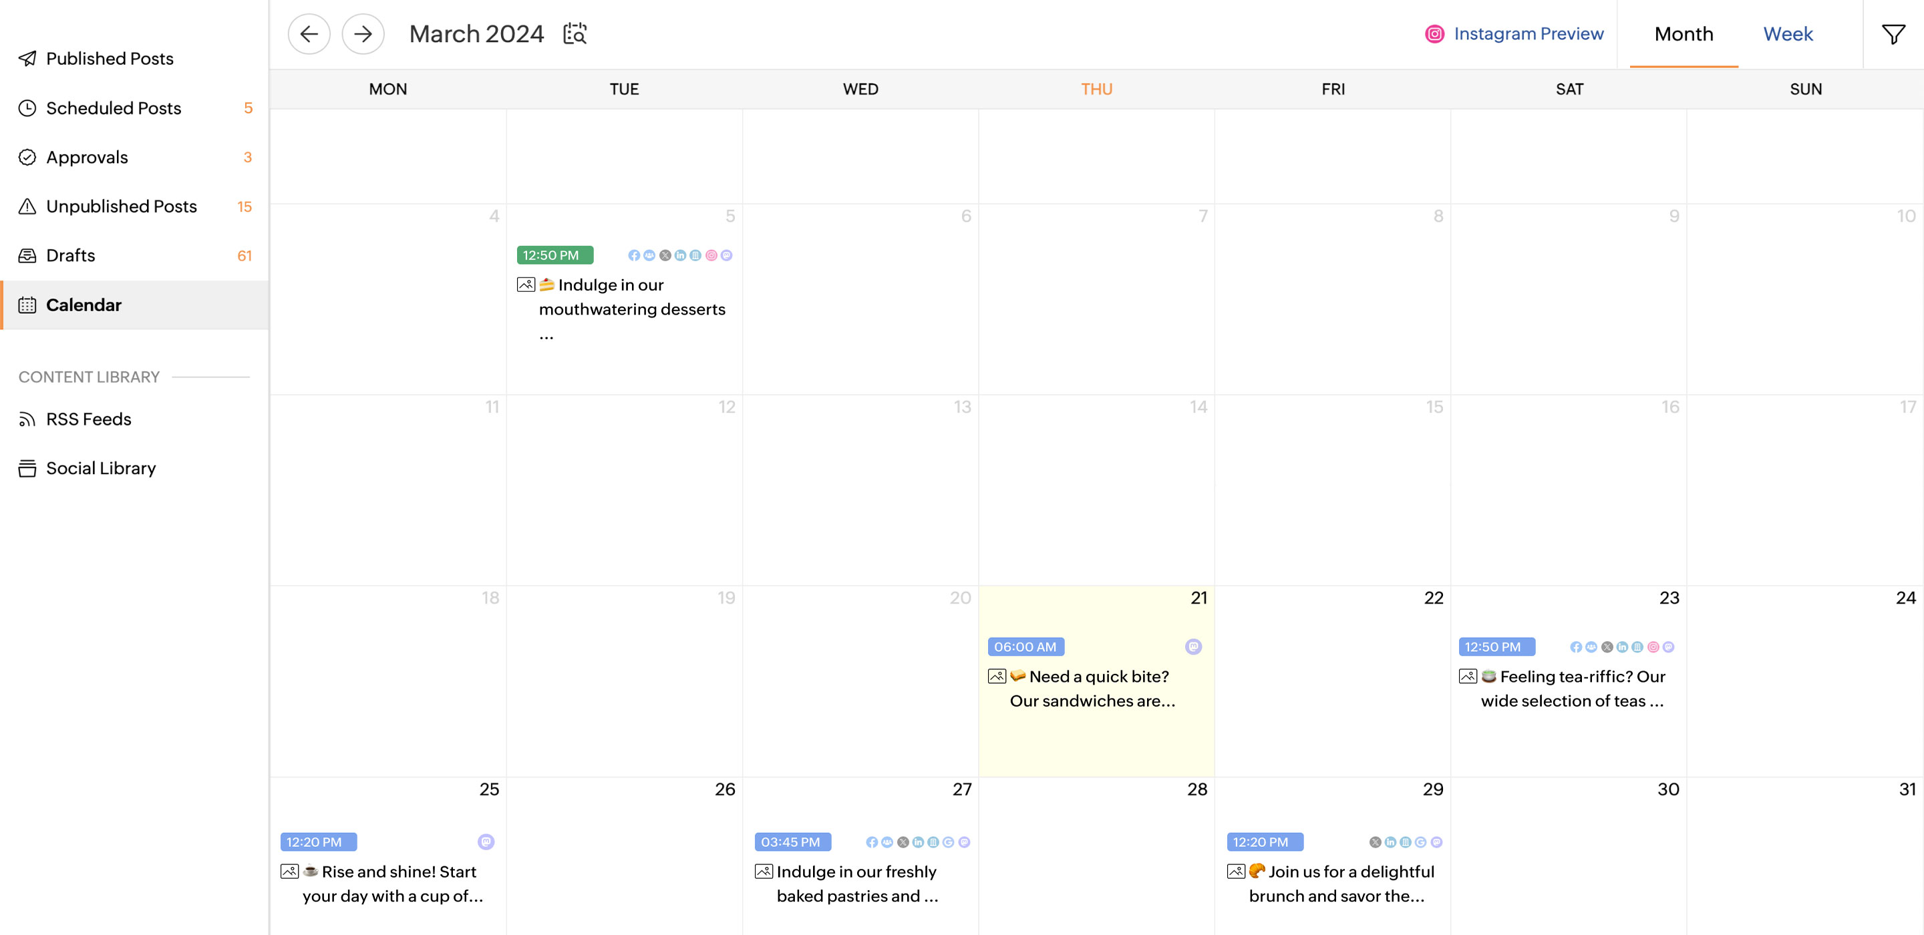Open the tea-riffic post on March 23
Image resolution: width=1924 pixels, height=935 pixels.
coord(1571,689)
